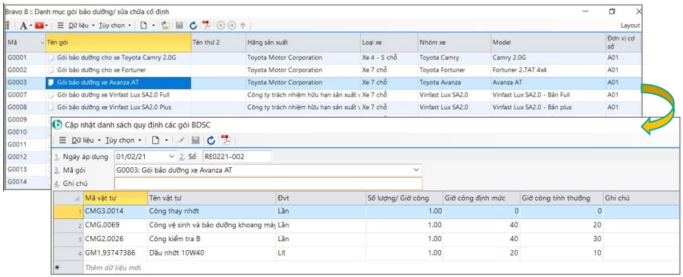This screenshot has height=277, width=683.
Task: Expand the 'Ngày áp dụng' date dropdown
Action: tap(172, 156)
